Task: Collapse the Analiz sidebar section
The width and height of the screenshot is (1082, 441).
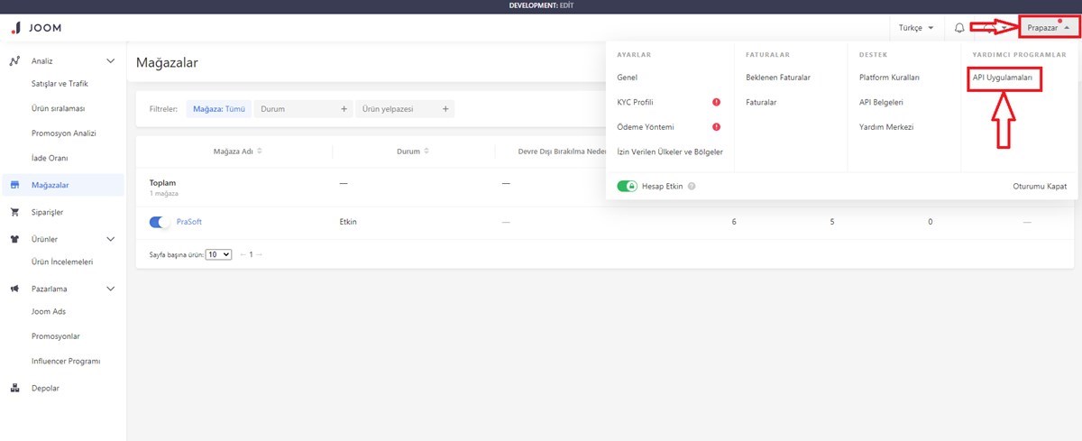Action: [x=111, y=61]
